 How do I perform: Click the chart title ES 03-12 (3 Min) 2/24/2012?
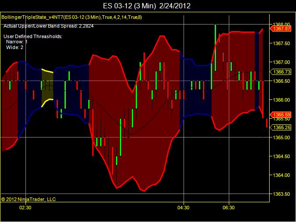(x=147, y=6)
